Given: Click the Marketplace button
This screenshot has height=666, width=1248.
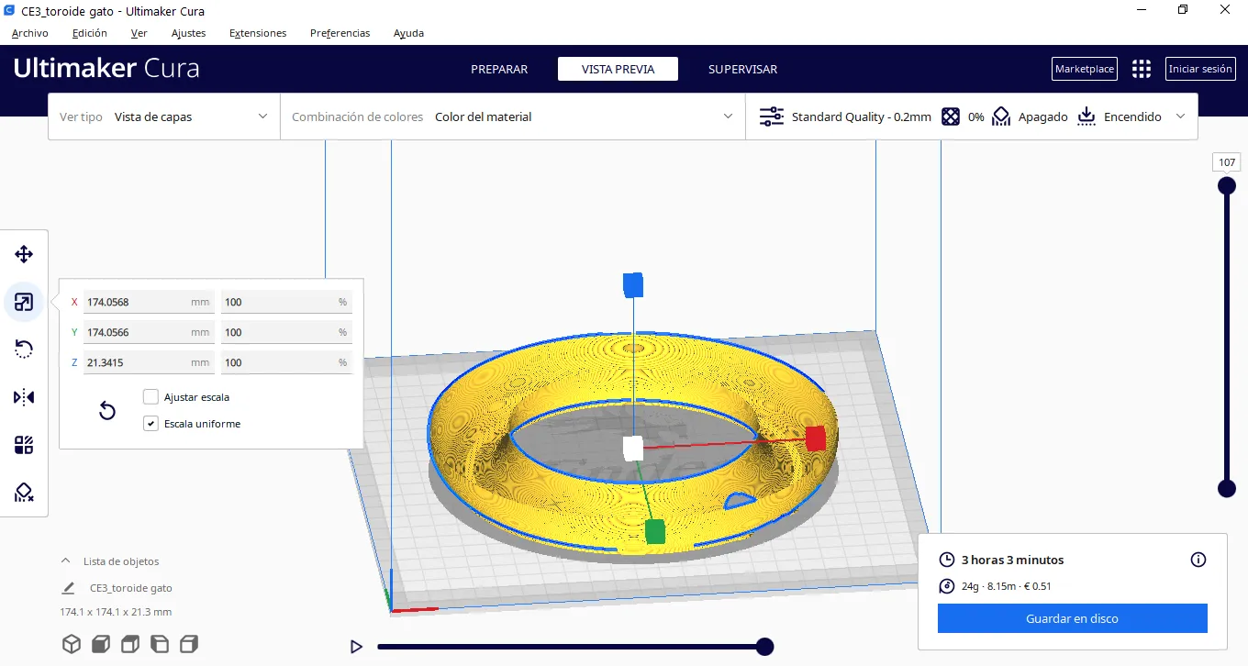Looking at the screenshot, I should click(1084, 69).
